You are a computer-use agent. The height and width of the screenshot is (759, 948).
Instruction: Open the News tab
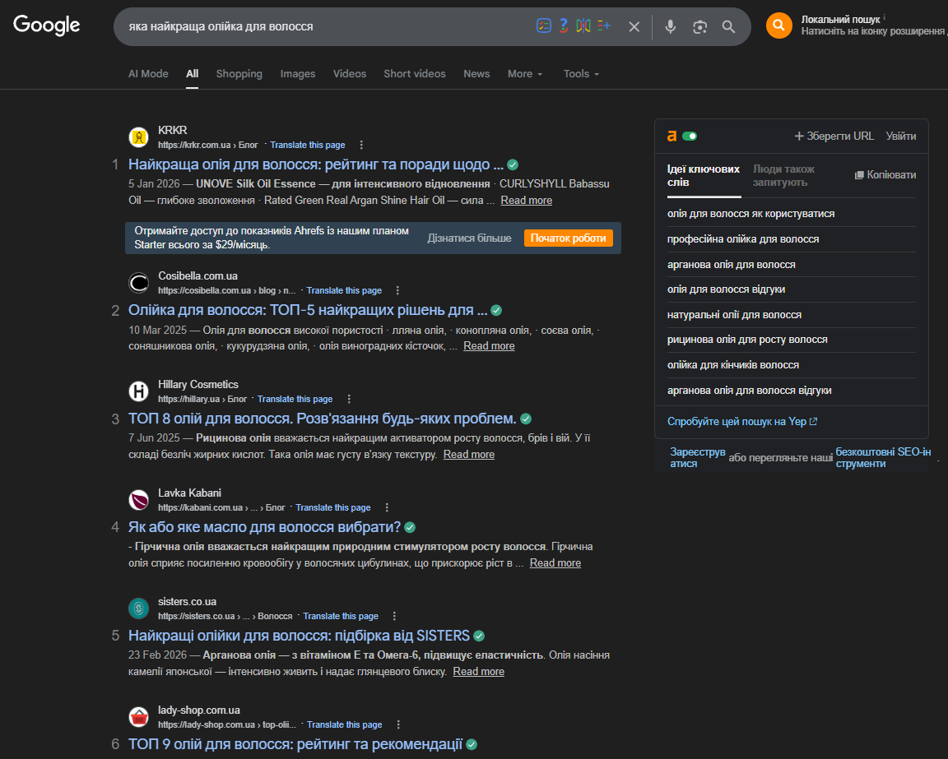pyautogui.click(x=476, y=74)
